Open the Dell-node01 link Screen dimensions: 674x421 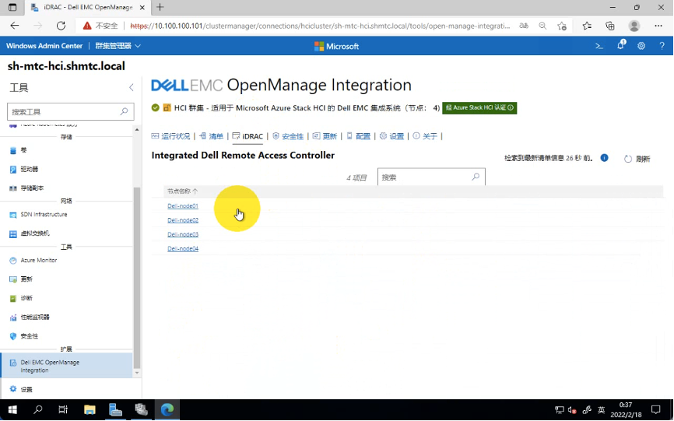(x=183, y=205)
